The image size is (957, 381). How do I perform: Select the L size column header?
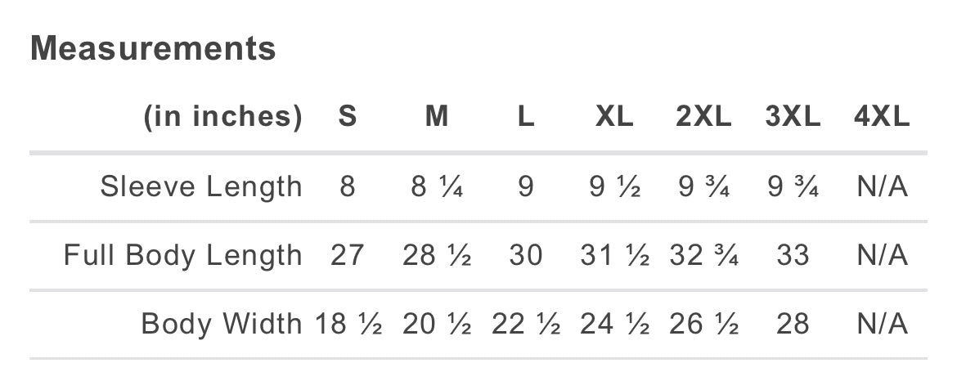525,116
